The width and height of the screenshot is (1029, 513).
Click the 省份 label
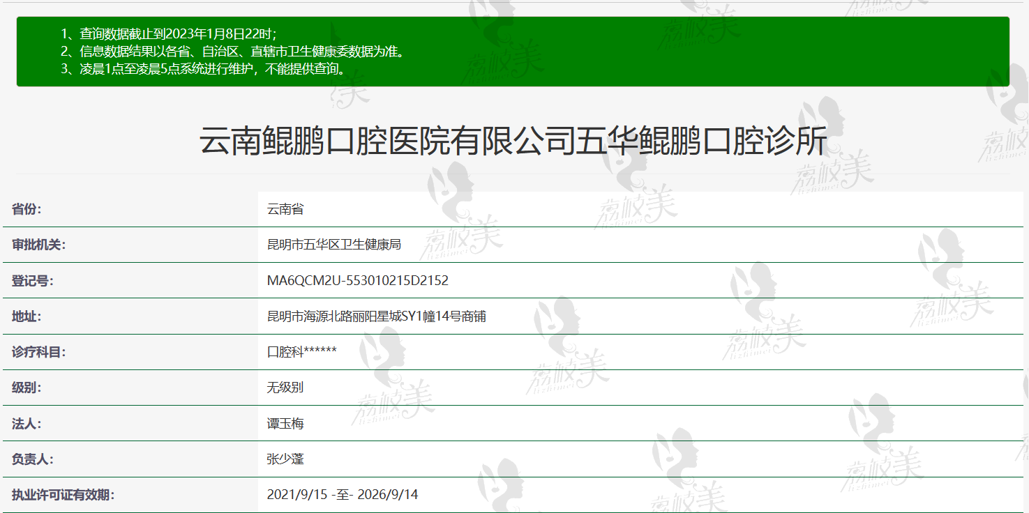click(27, 208)
